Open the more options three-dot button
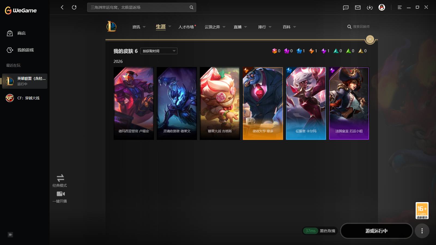Screen dimensions: 436x245 click(422, 231)
